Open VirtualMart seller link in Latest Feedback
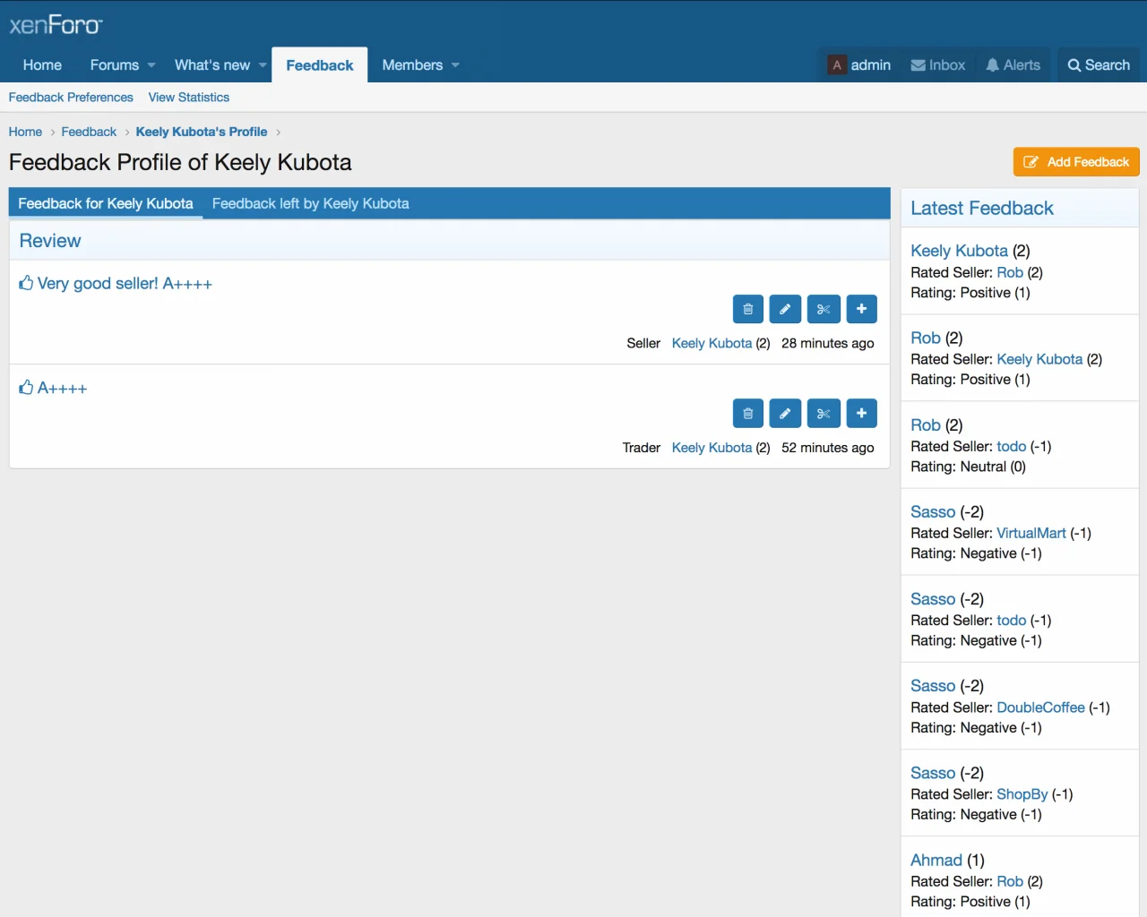This screenshot has height=917, width=1147. click(1031, 533)
